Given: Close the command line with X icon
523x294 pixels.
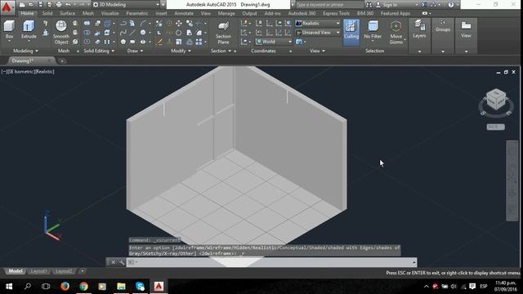Looking at the screenshot, I should (x=113, y=262).
